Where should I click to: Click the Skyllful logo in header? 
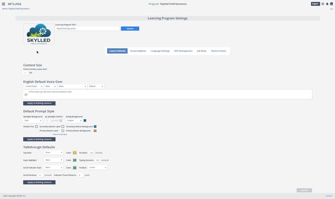click(14, 4)
